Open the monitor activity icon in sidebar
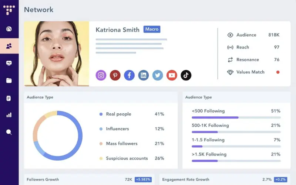 click(9, 63)
